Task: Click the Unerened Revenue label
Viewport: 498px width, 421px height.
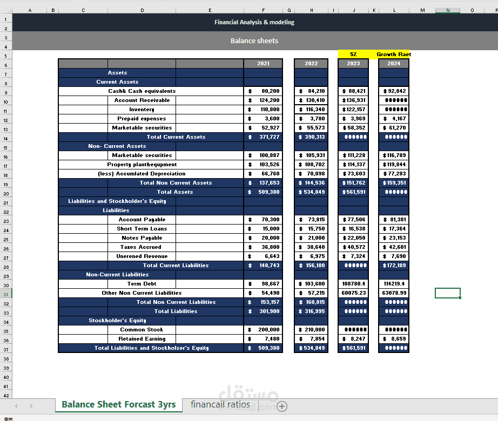Action: pyautogui.click(x=142, y=256)
